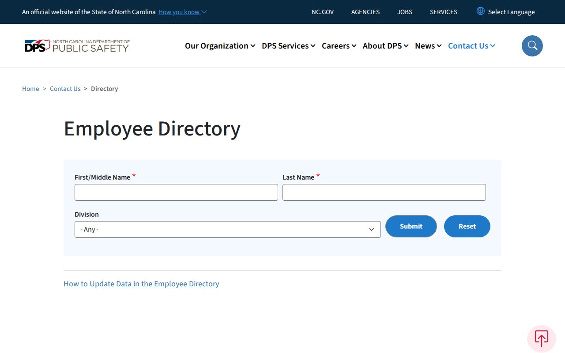The height and width of the screenshot is (353, 565).
Task: Open the search magnifier icon
Action: [x=532, y=46]
